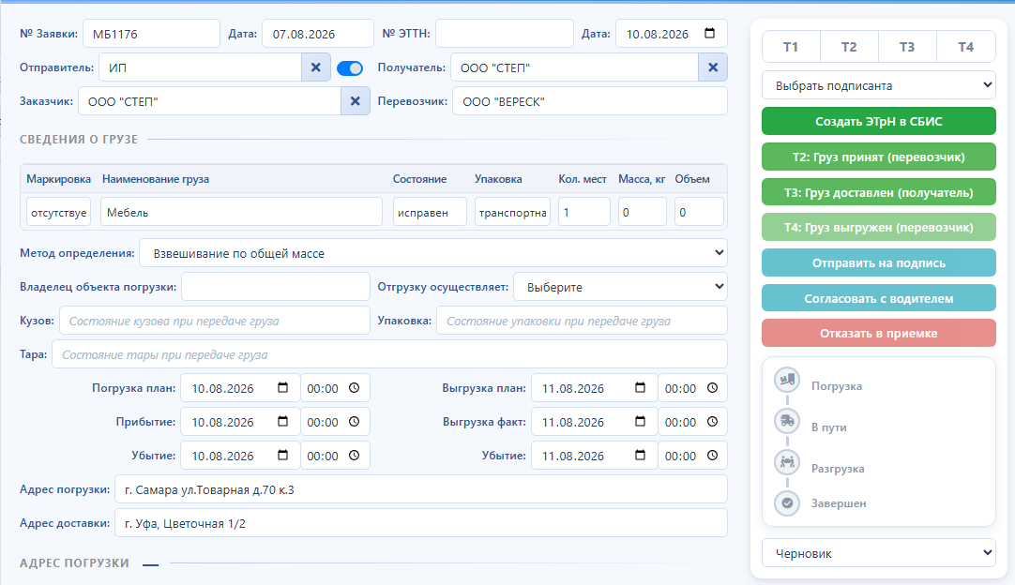Open calendar icon in Выгрузка факт date

[640, 421]
